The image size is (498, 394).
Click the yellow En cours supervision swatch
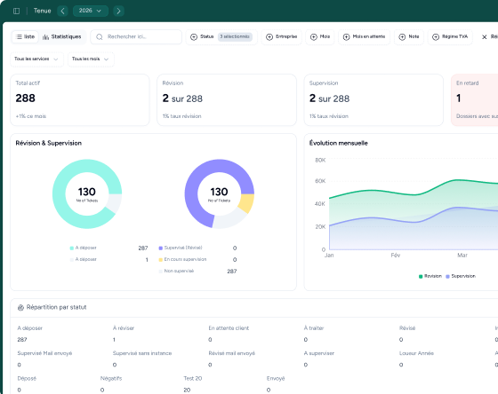tap(161, 260)
